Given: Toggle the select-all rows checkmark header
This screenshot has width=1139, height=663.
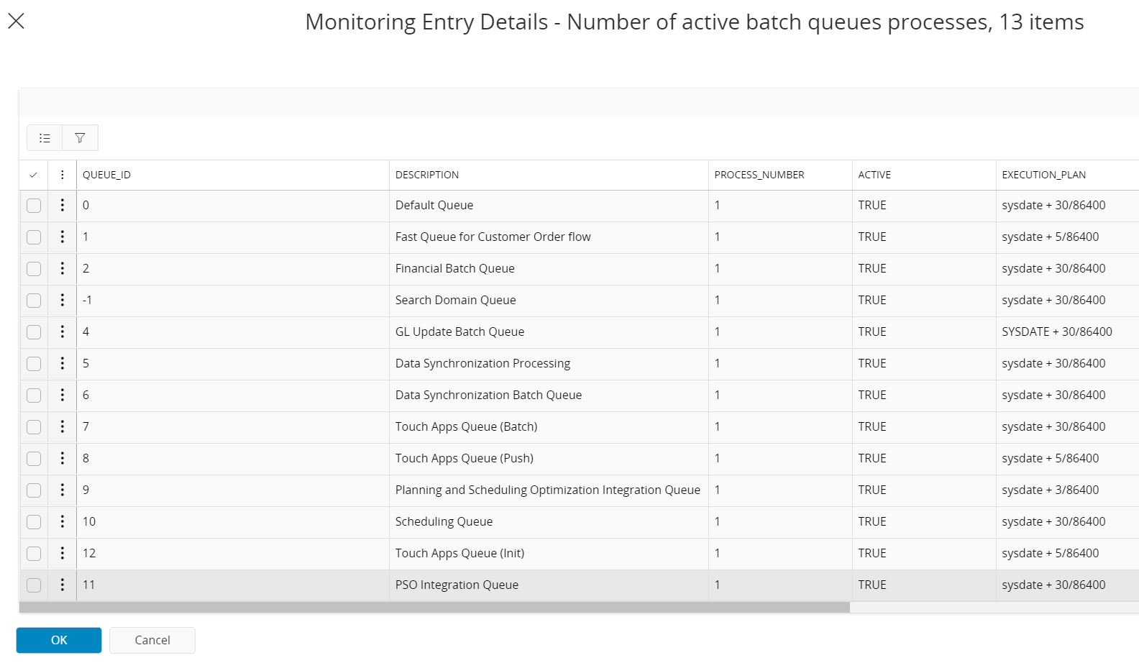Looking at the screenshot, I should point(33,175).
